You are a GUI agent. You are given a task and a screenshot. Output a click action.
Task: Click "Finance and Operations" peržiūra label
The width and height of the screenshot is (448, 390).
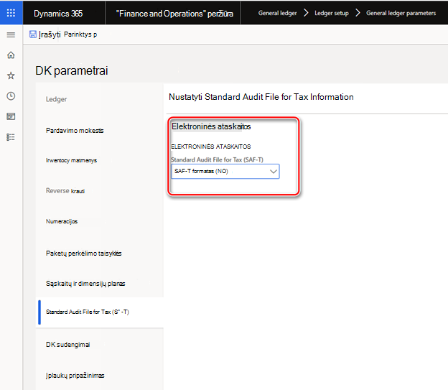174,14
